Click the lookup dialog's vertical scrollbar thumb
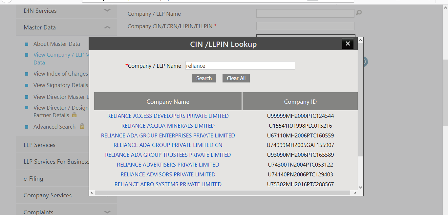 [x=361, y=99]
